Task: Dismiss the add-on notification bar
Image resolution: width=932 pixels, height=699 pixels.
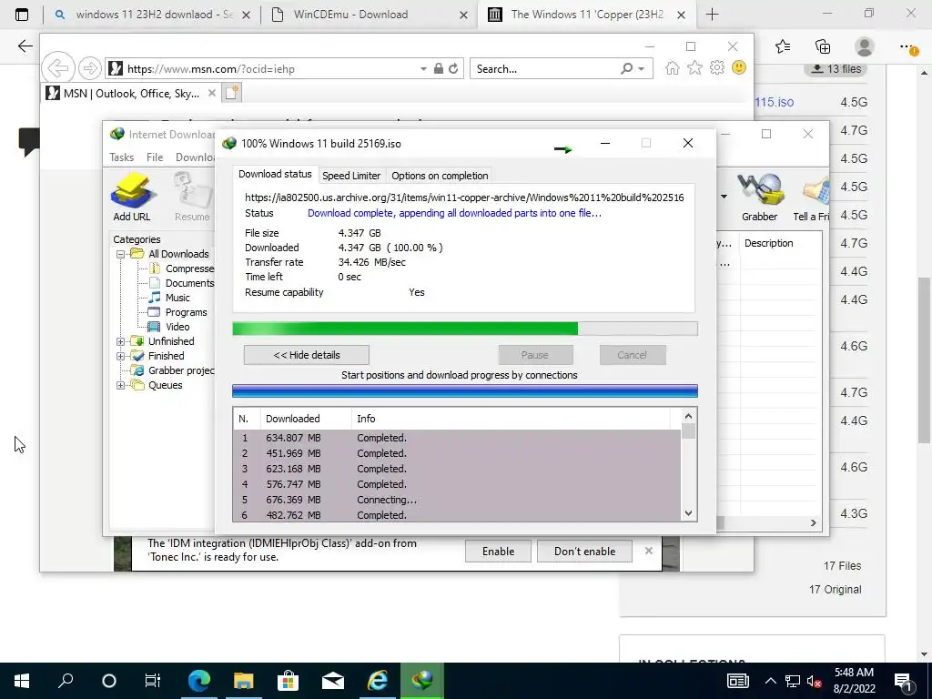Action: pyautogui.click(x=648, y=551)
